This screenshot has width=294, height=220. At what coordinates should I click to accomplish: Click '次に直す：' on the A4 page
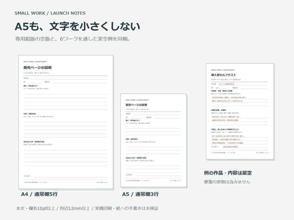click(27, 176)
